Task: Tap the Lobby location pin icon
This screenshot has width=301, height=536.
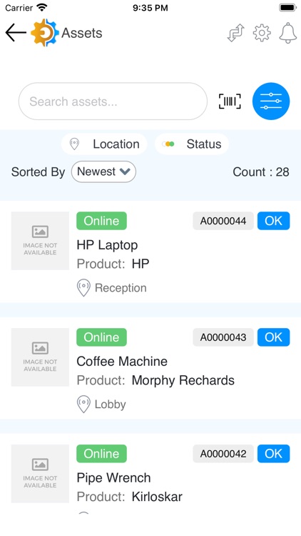Action: pyautogui.click(x=83, y=404)
